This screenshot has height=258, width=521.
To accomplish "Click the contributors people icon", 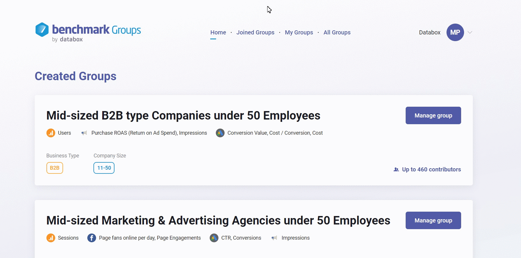I will (396, 169).
